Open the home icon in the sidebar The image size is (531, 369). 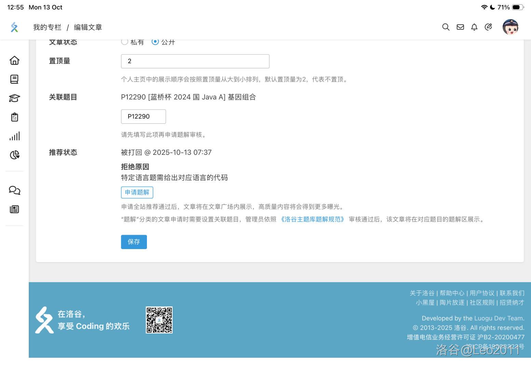click(x=14, y=60)
